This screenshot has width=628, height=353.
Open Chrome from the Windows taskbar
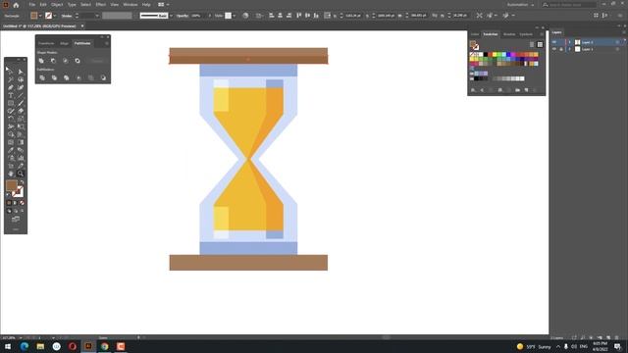105,346
